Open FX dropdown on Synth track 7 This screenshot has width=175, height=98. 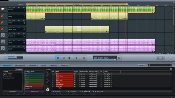pyautogui.click(x=24, y=47)
